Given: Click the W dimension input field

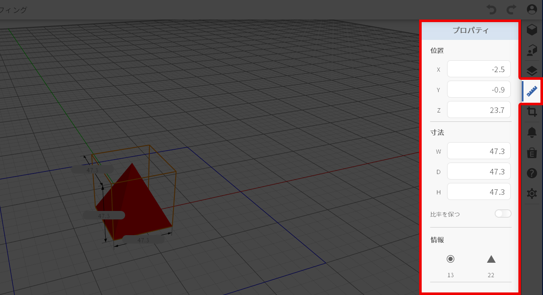Looking at the screenshot, I should 479,151.
